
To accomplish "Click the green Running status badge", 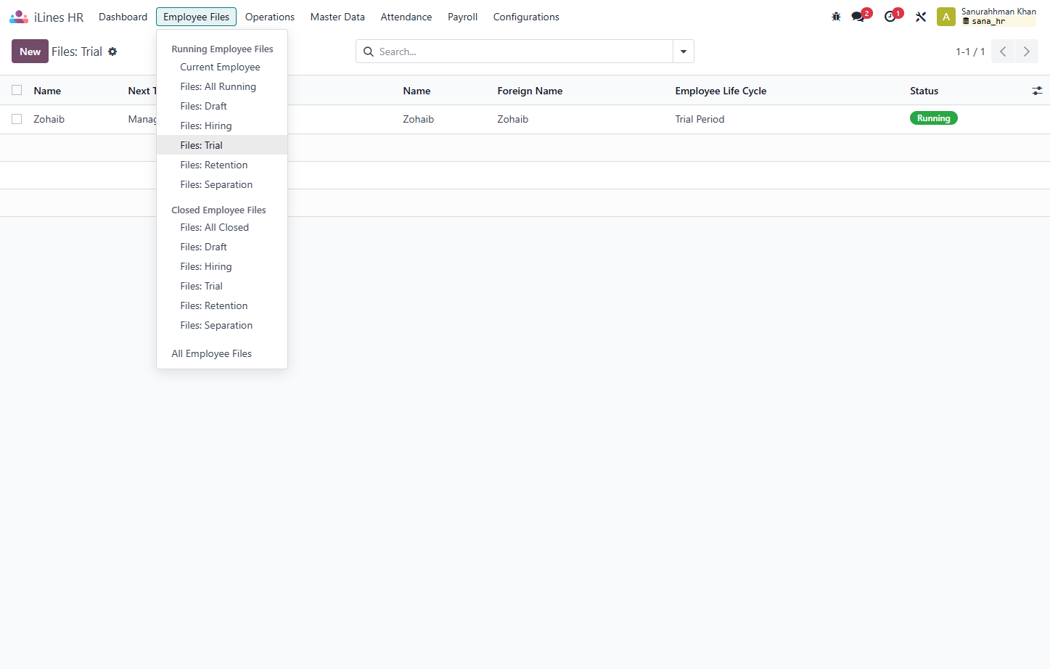I will (x=933, y=118).
